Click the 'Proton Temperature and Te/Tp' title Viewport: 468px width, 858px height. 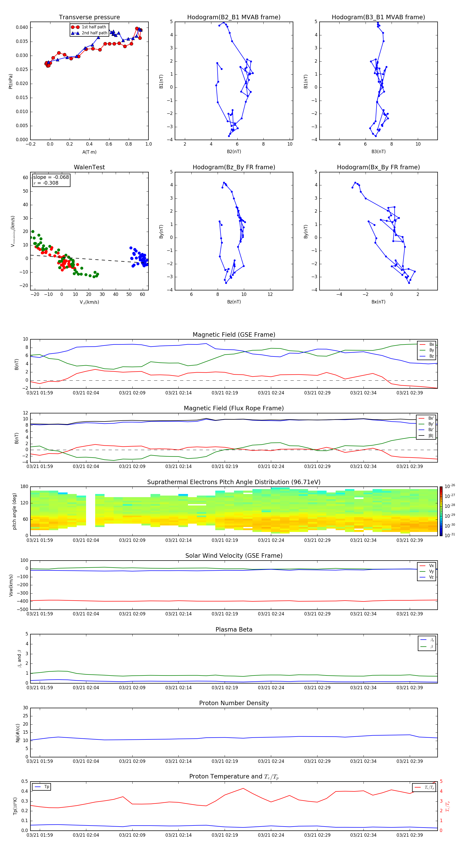click(234, 777)
